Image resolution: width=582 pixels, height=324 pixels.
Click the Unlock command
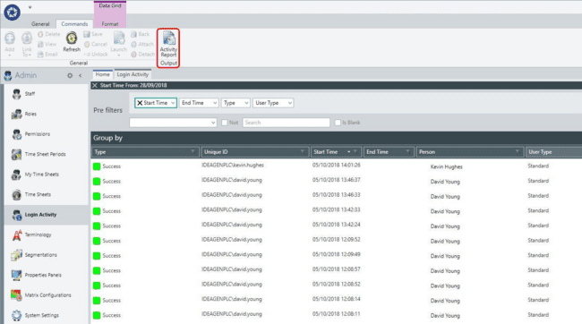coord(96,55)
